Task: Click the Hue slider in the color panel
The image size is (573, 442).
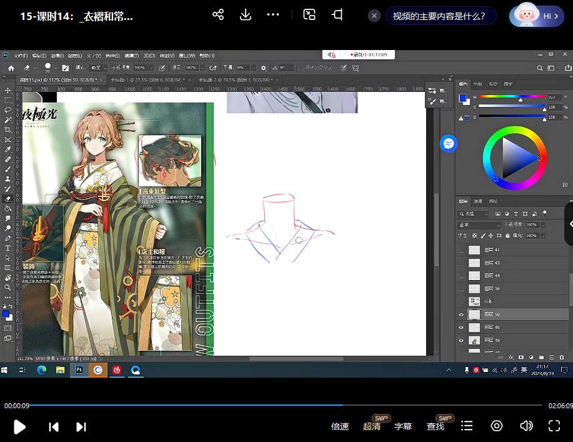Action: click(511, 98)
